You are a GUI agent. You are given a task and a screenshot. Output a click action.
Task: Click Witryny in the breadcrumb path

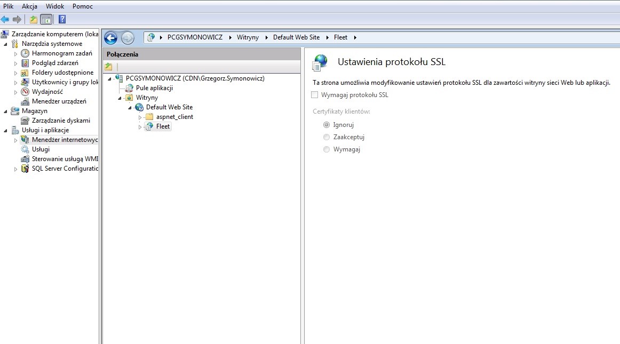point(248,37)
